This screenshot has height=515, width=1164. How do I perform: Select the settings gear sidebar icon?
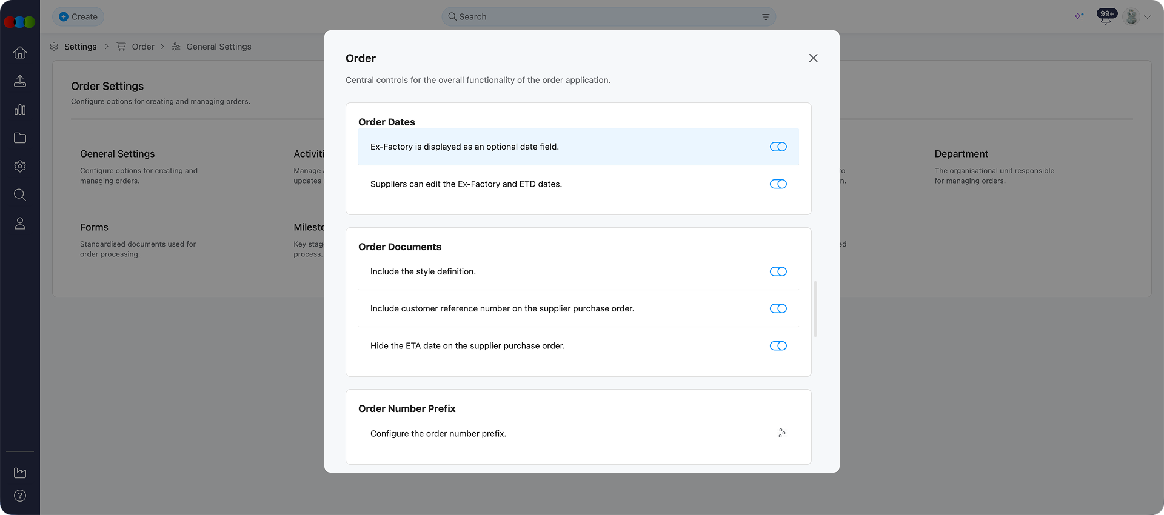(x=20, y=167)
